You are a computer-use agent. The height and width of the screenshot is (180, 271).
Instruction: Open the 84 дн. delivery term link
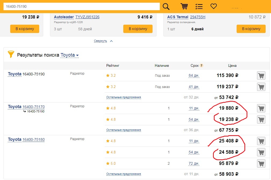pos(194,76)
